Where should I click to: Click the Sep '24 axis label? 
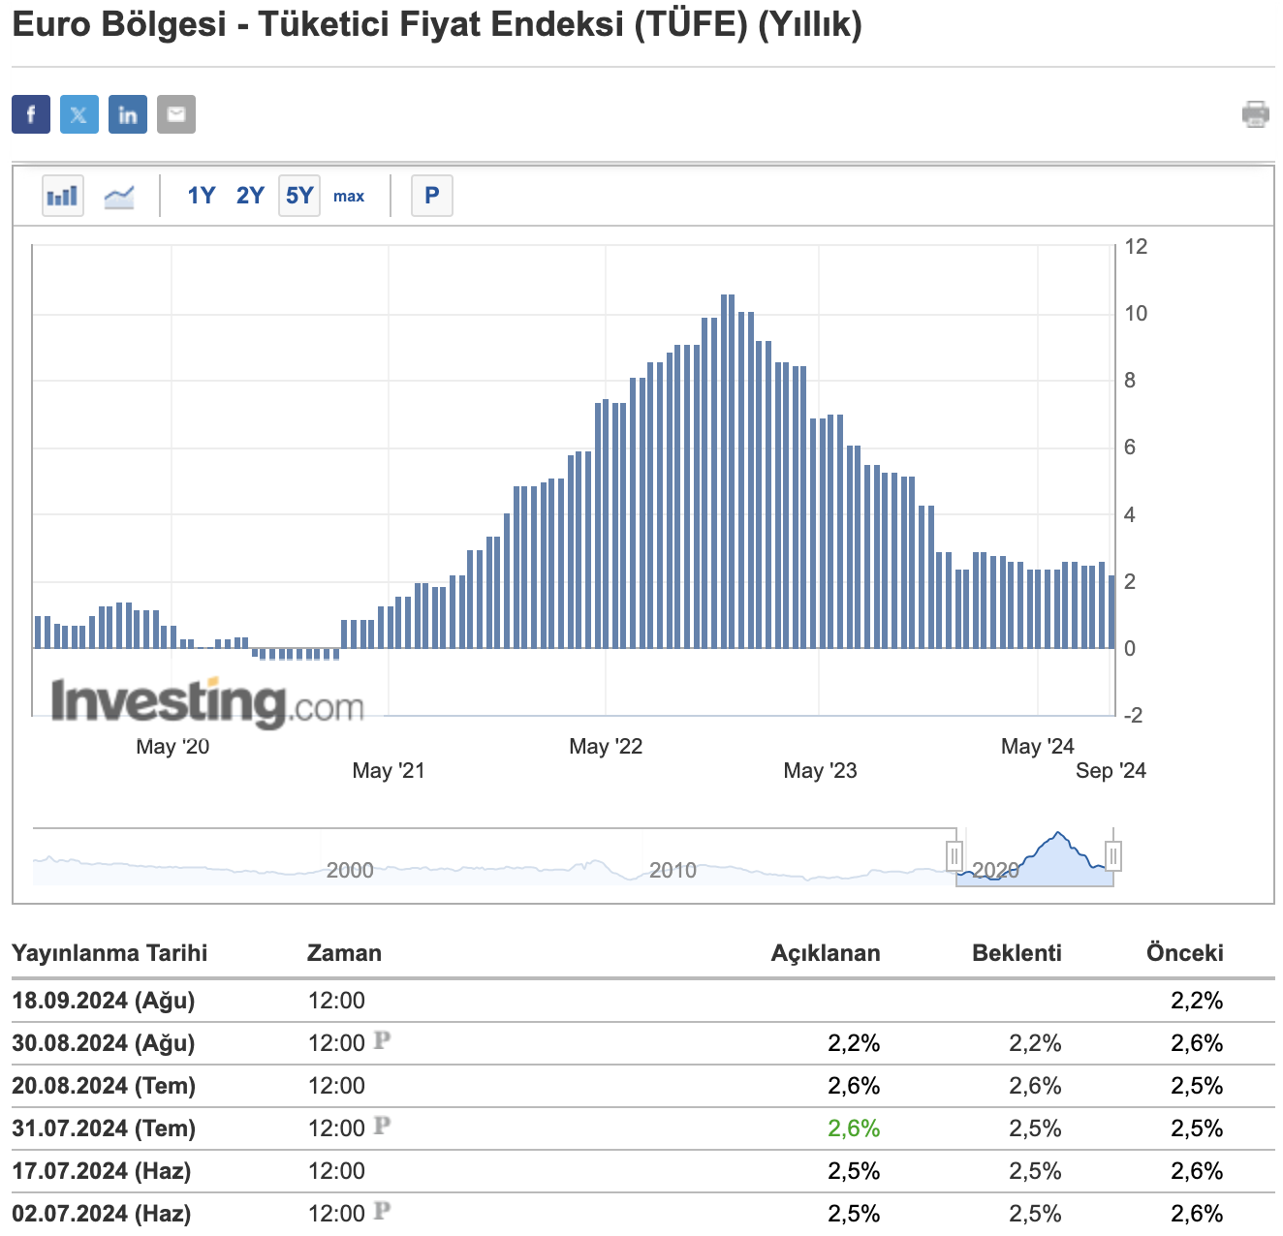(x=1111, y=770)
